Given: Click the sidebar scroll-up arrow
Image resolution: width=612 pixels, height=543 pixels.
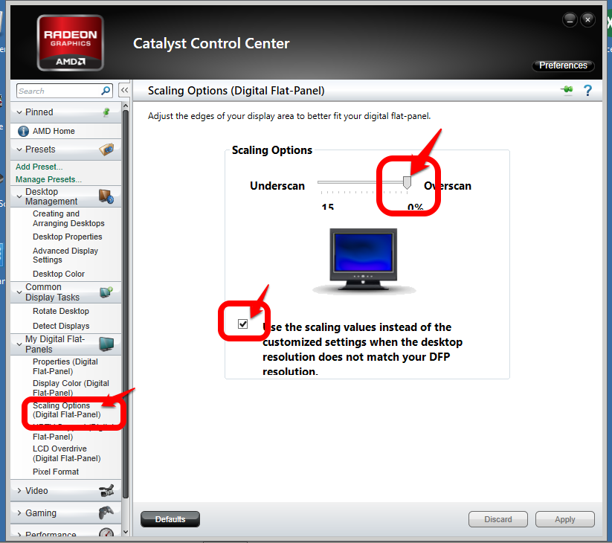Looking at the screenshot, I should pos(125,106).
